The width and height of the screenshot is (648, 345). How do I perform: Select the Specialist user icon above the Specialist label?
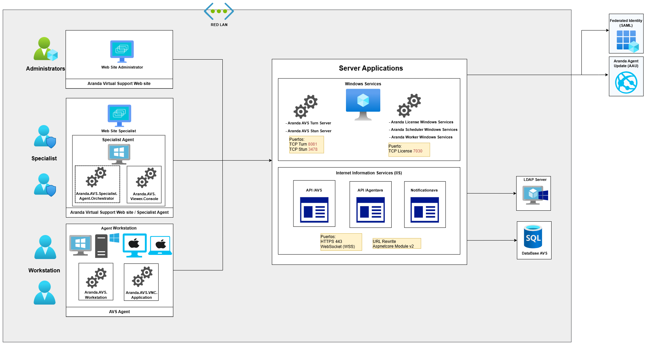tap(45, 137)
